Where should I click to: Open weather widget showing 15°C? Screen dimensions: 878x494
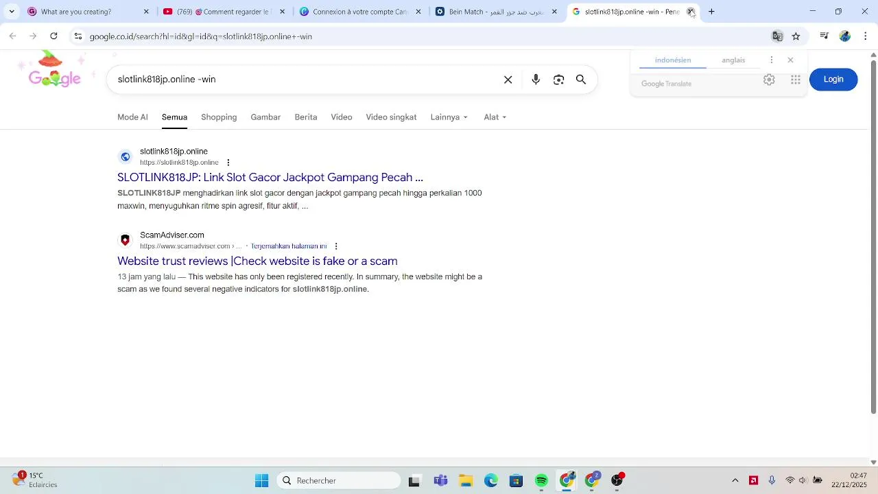pos(34,480)
